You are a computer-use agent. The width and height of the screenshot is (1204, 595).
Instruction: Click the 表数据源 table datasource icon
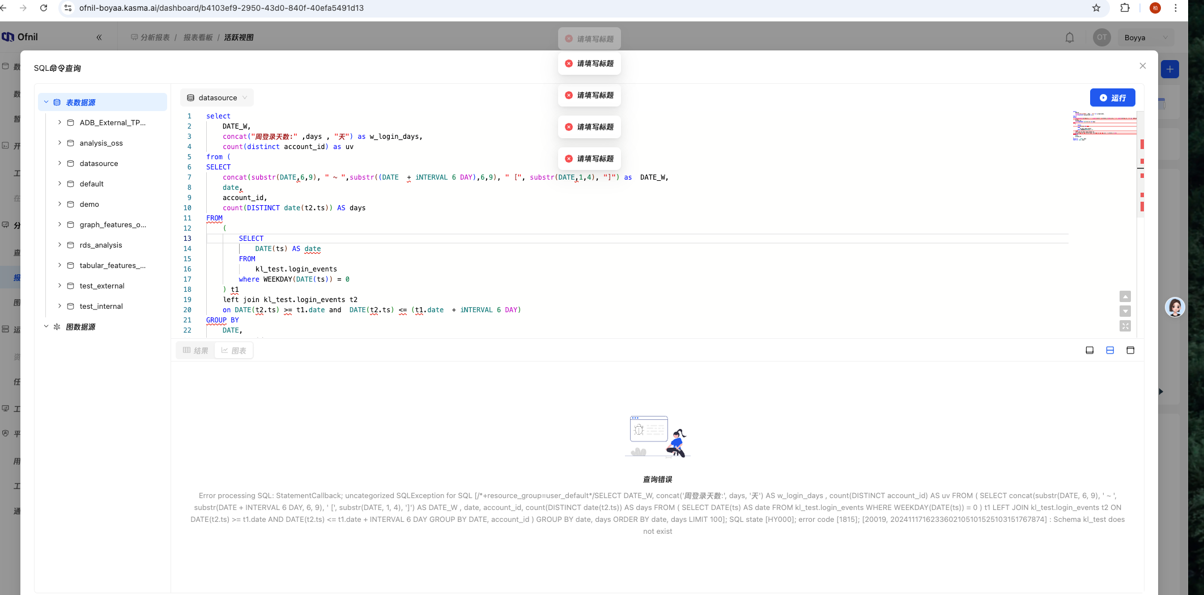(57, 102)
